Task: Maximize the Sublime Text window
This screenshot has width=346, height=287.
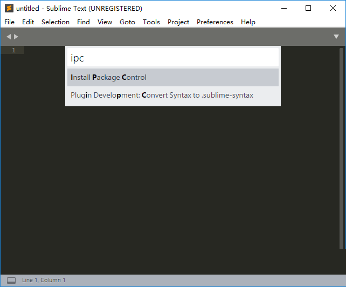Action: point(308,9)
